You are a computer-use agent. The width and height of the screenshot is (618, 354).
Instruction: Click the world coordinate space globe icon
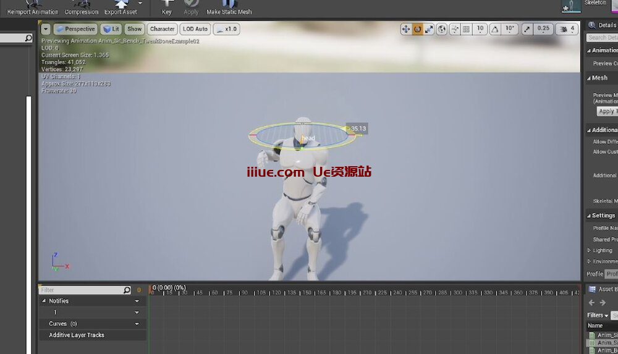pos(442,29)
